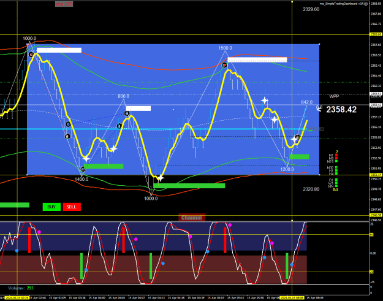The height and width of the screenshot is (301, 383).
Task: Click the yellow 80 oscillator level tag
Action: pyautogui.click(x=372, y=235)
